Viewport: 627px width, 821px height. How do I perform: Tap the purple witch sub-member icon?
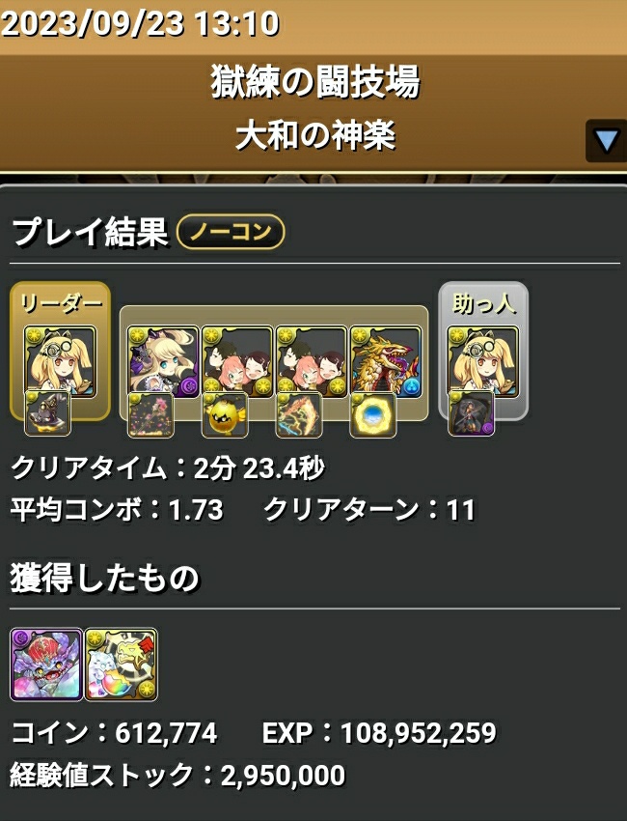(164, 362)
